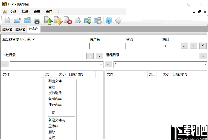Click the ... button next to port field
The width and height of the screenshot is (208, 140).
click(184, 46)
